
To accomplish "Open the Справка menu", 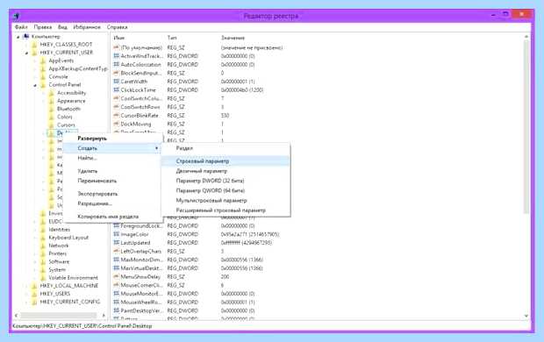I will coord(118,27).
